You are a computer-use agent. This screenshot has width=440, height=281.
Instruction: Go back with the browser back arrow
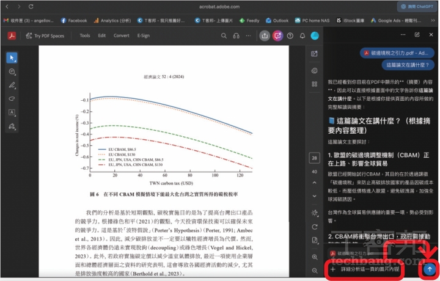tap(7, 6)
